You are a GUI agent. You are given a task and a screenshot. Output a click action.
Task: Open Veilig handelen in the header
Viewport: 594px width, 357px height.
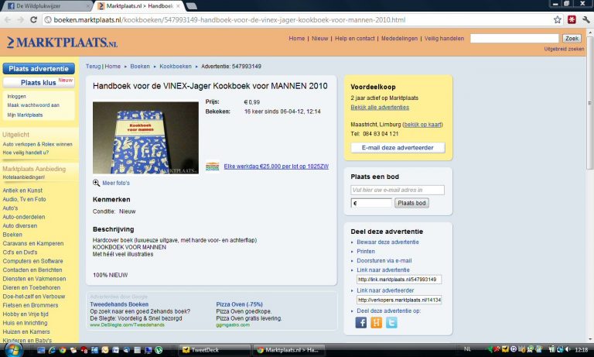point(444,38)
